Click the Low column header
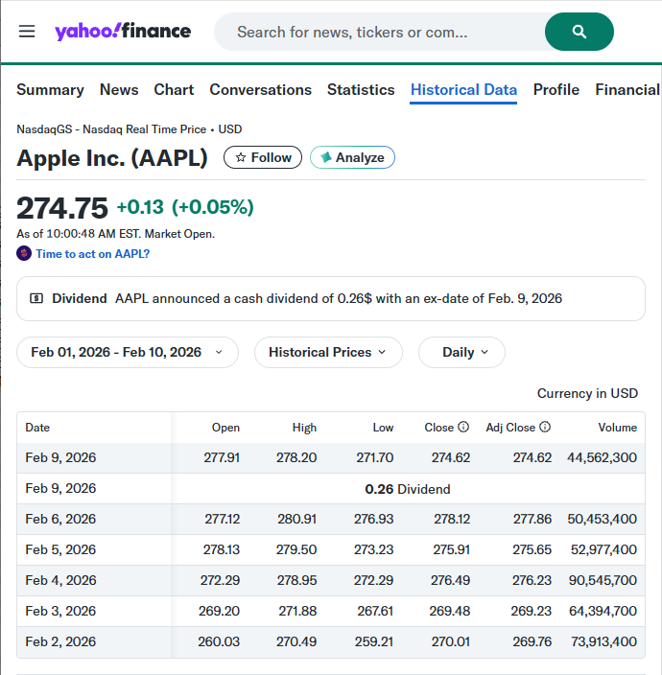The width and height of the screenshot is (662, 675). tap(384, 428)
